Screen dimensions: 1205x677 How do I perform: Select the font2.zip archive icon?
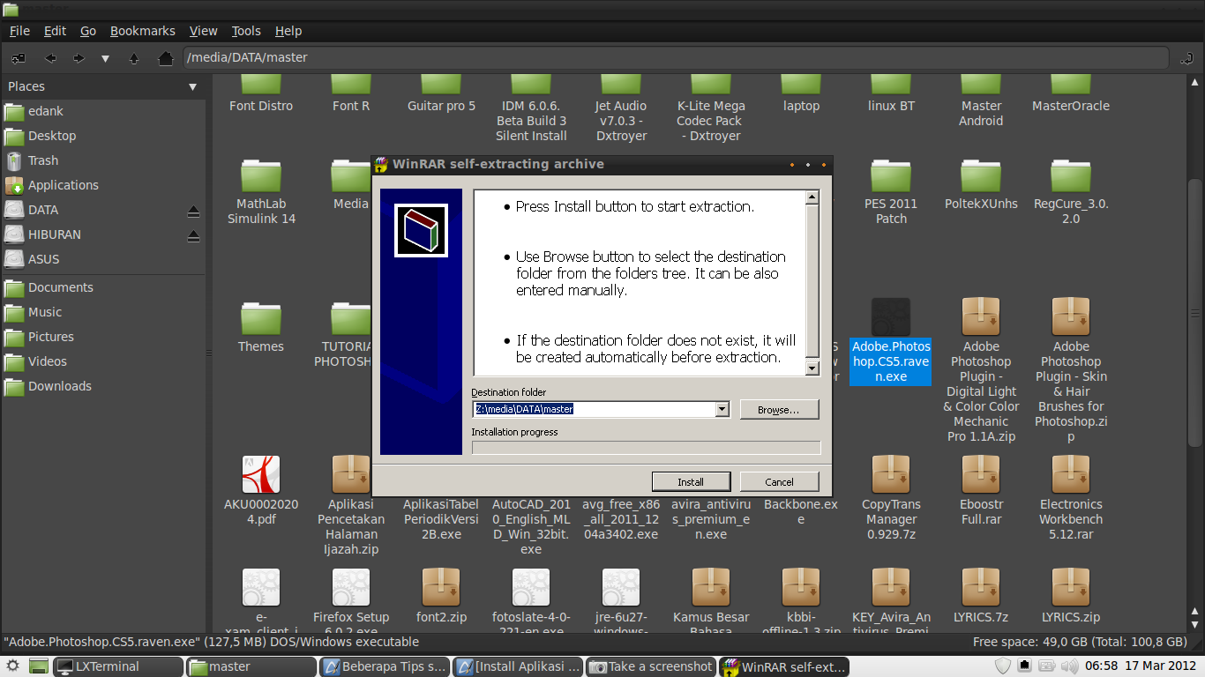pyautogui.click(x=441, y=587)
